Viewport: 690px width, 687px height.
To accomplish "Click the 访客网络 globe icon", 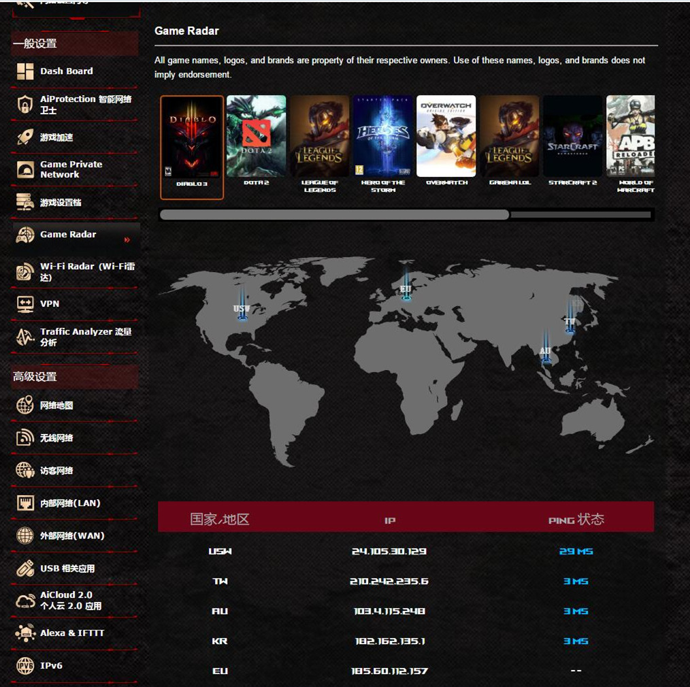I will [x=25, y=470].
